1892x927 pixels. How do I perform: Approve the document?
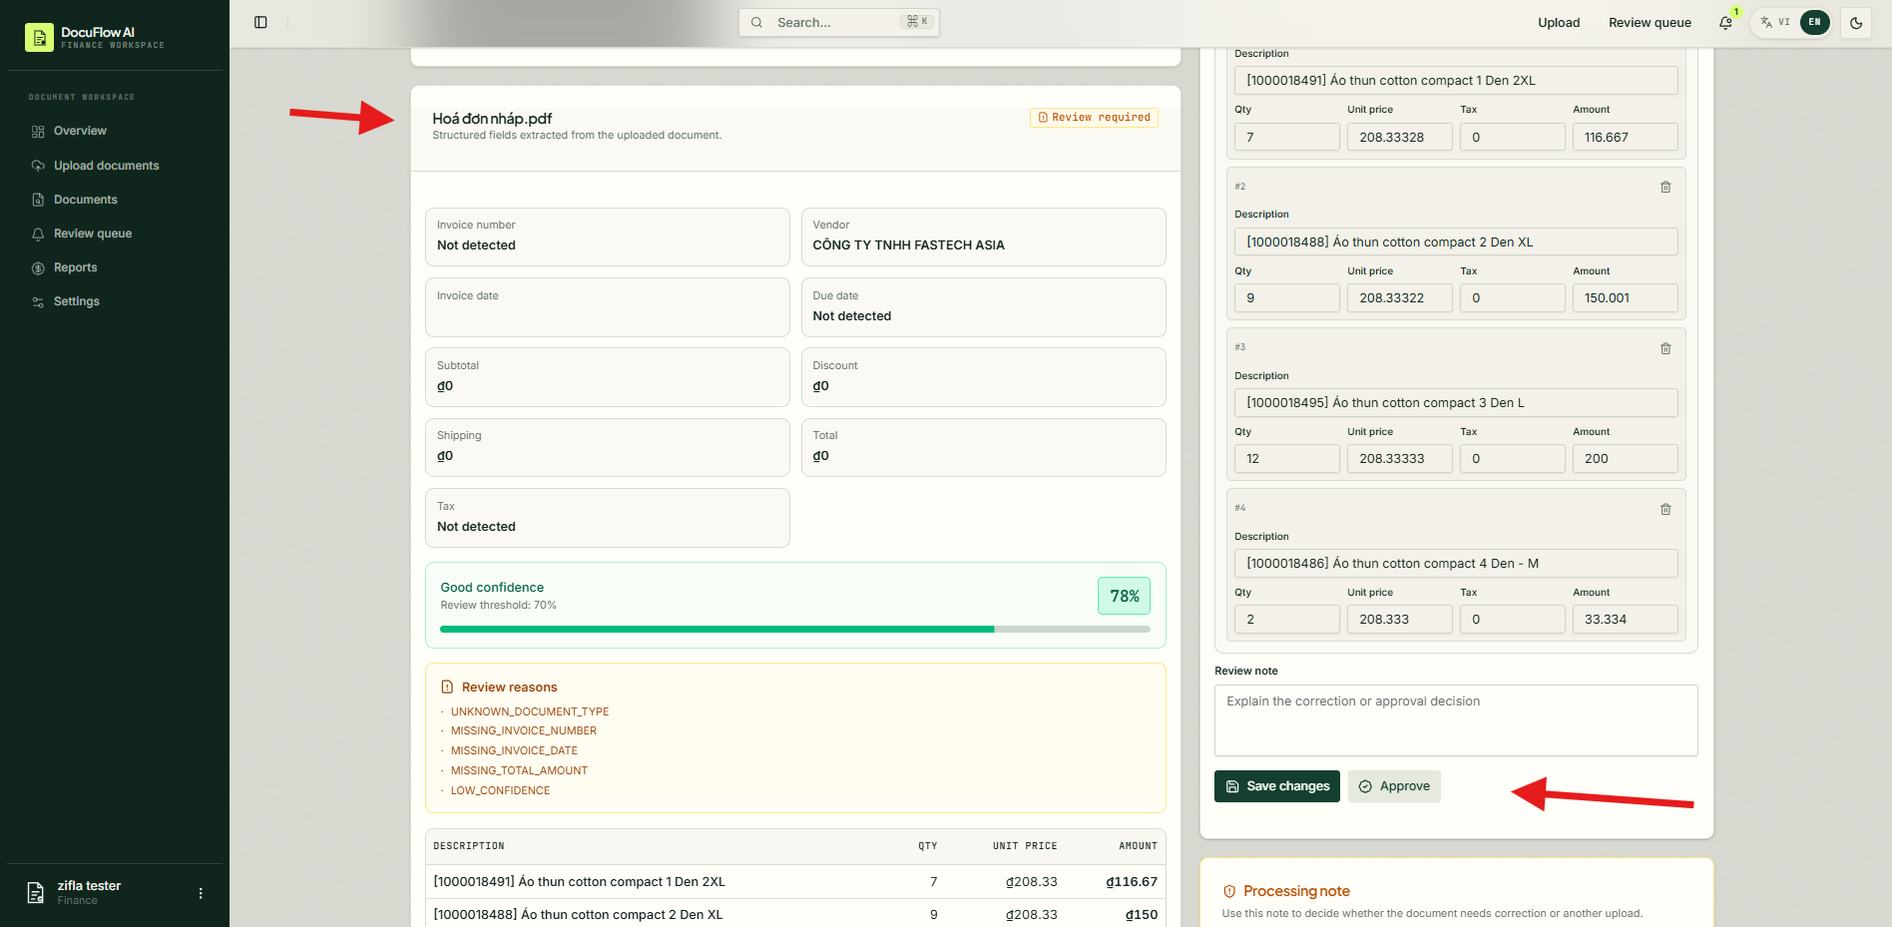pos(1394,786)
